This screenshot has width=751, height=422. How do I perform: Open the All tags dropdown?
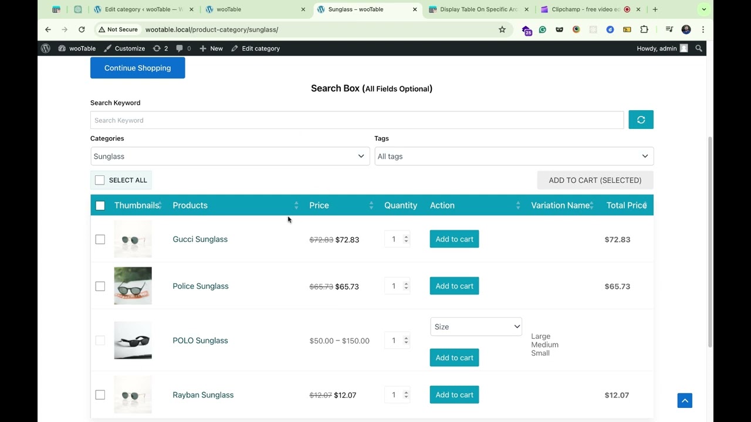click(514, 156)
